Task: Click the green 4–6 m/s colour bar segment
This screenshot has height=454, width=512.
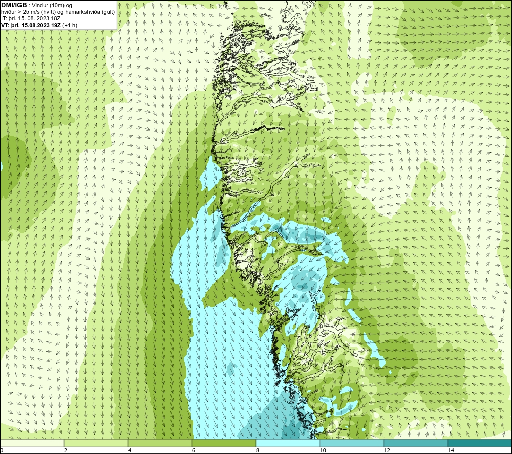Action: tap(160, 443)
